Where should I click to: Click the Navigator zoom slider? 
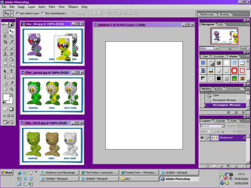click(x=230, y=48)
